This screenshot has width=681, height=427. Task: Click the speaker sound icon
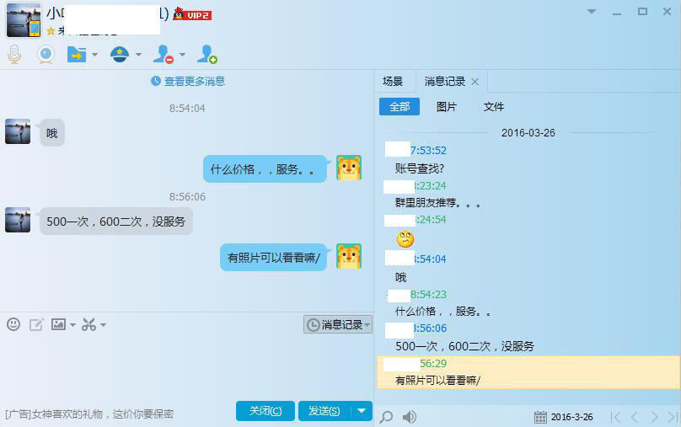[x=409, y=417]
